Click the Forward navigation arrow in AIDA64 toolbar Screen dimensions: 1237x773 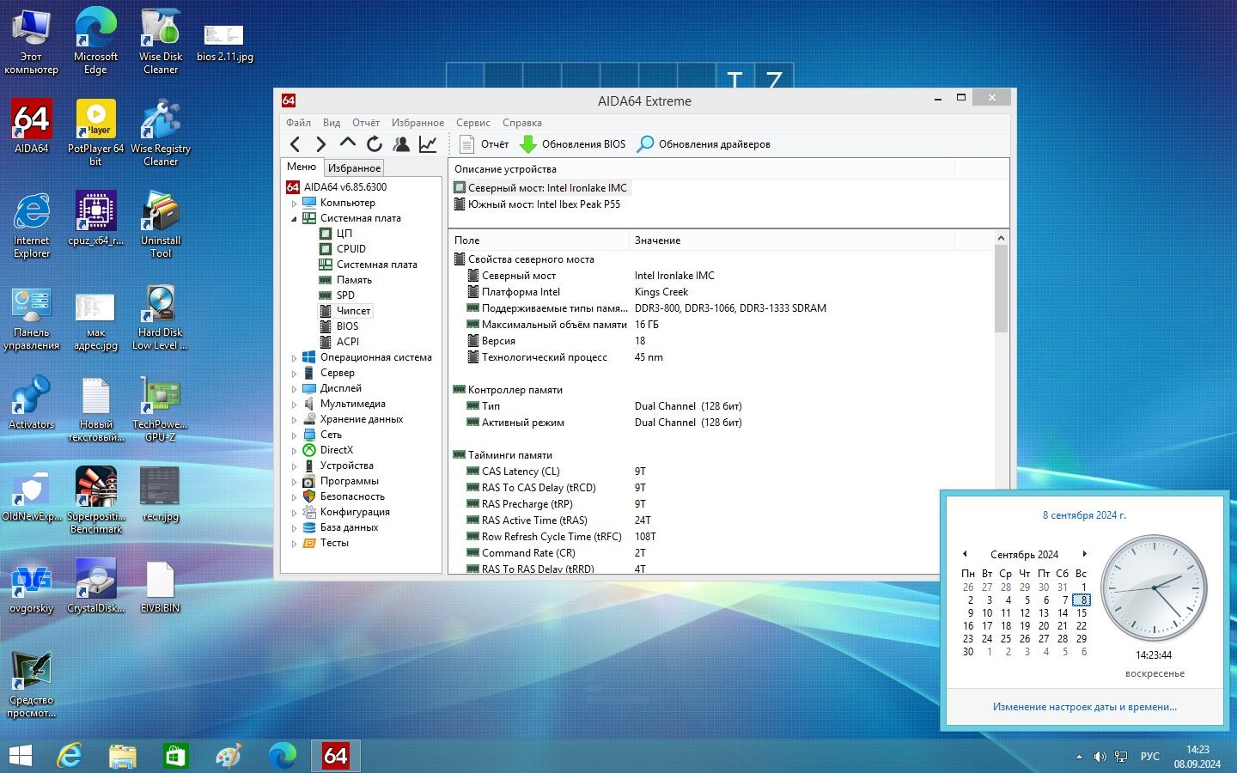point(321,144)
